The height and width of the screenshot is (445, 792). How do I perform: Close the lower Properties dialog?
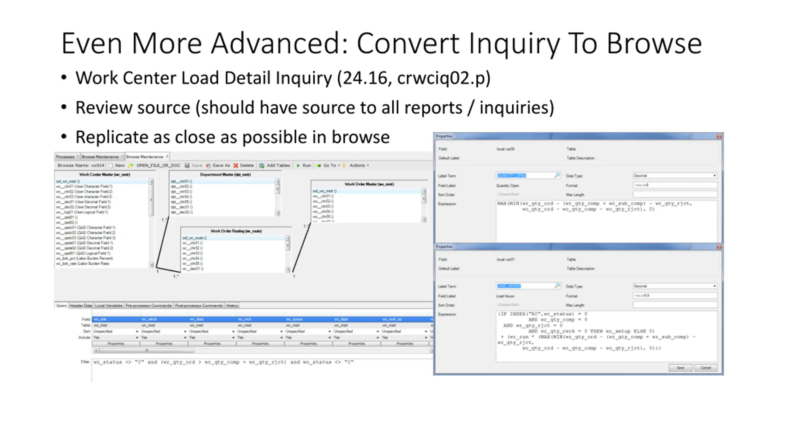click(x=719, y=247)
